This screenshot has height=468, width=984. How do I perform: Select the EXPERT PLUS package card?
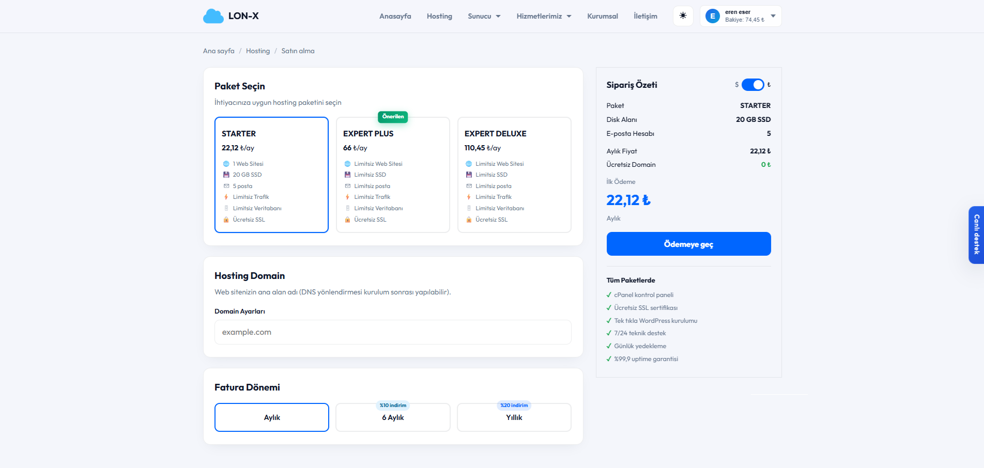click(x=393, y=175)
